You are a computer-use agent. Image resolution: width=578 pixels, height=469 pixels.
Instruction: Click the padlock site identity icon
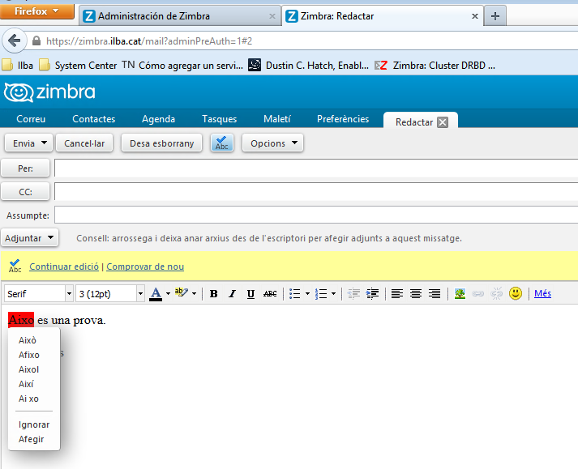point(36,41)
